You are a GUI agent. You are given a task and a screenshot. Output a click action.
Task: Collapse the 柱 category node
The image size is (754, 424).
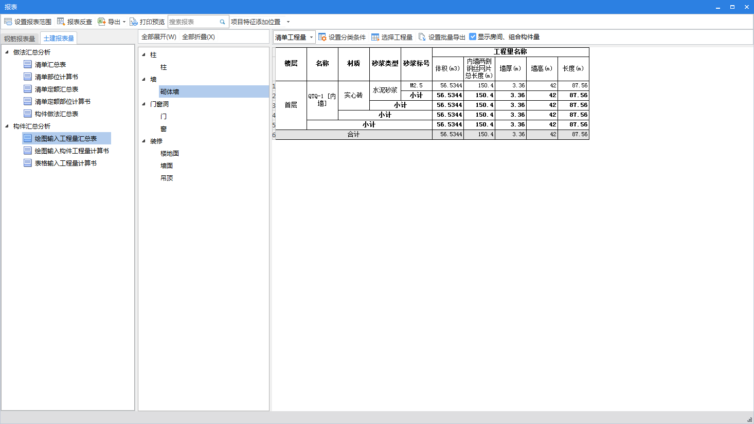143,54
